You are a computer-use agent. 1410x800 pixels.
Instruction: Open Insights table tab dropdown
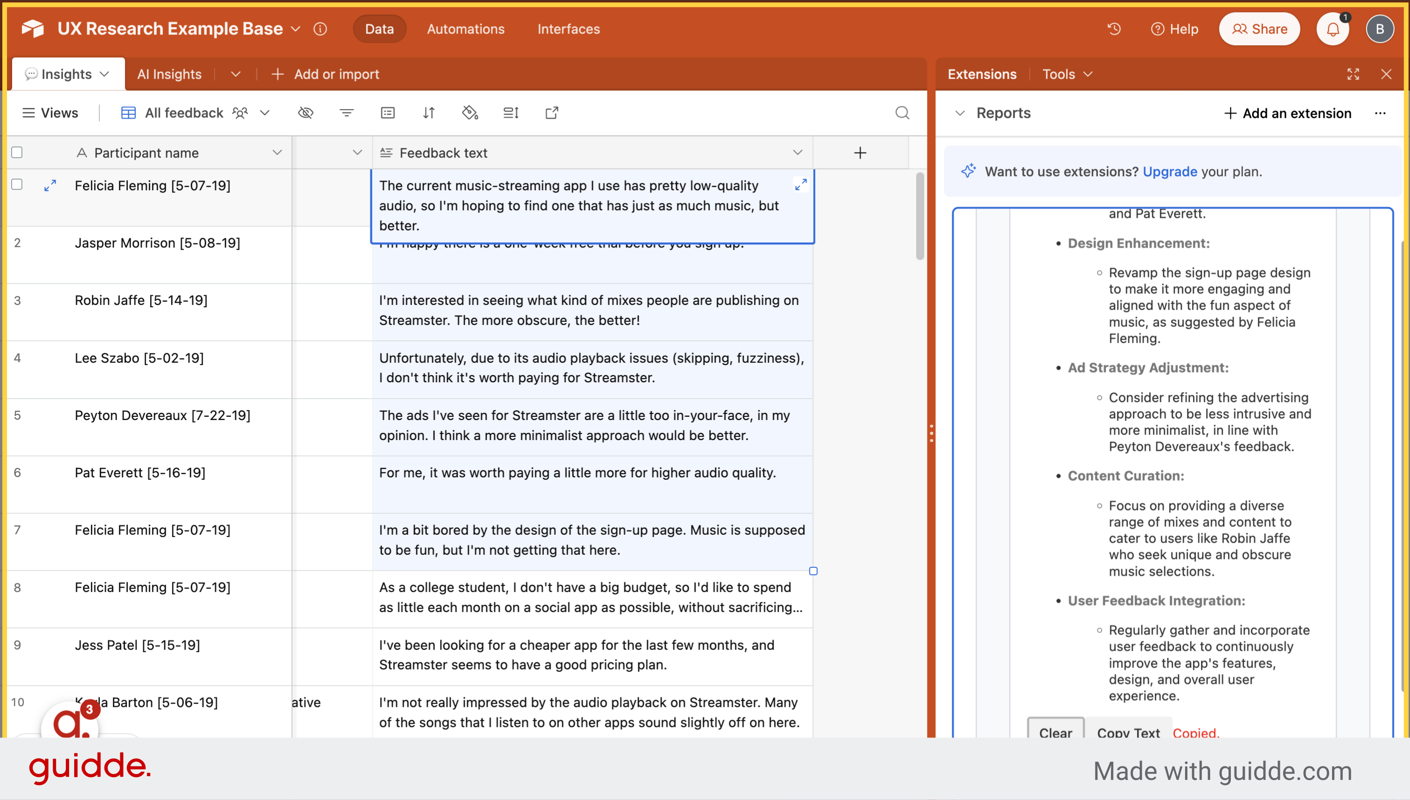(x=105, y=74)
